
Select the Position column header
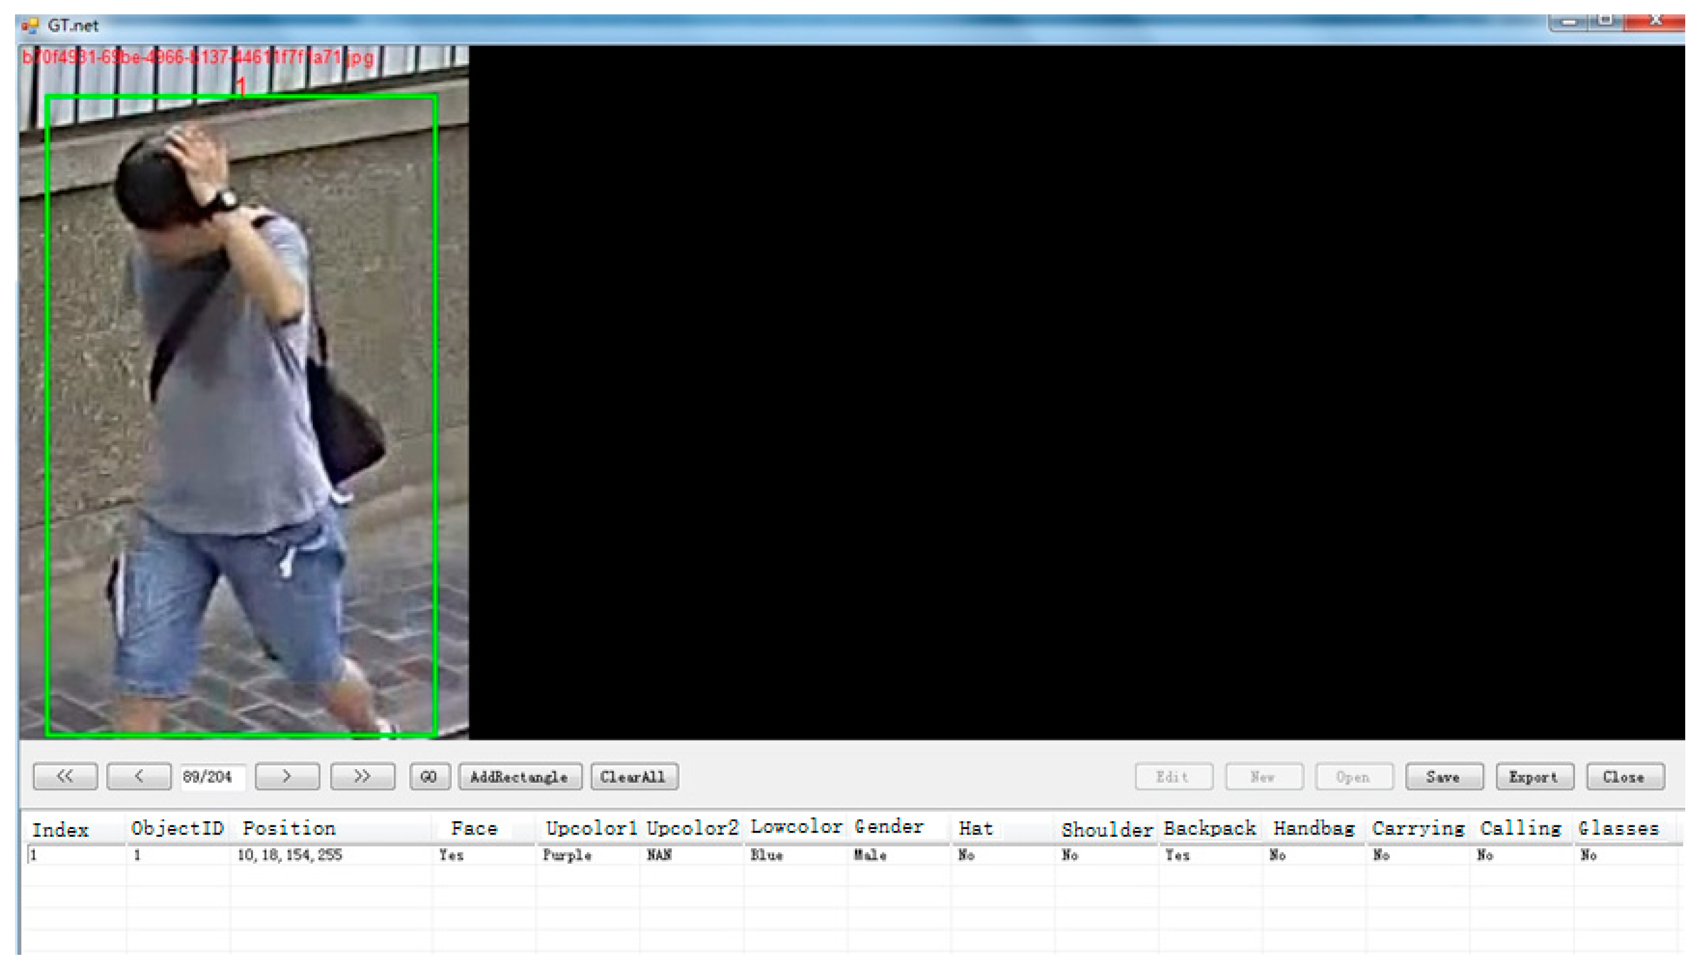point(289,828)
